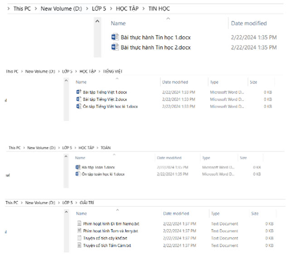290x254 pixels.
Task: Click text file icon of Phim hoạt hình Đi tìm Nemo.txt
Action: click(79, 224)
